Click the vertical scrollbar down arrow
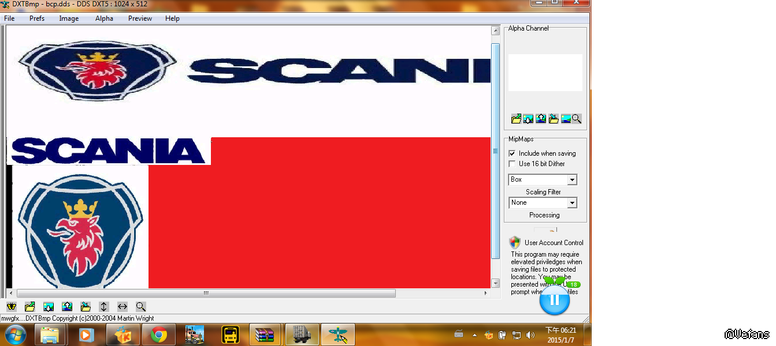Viewport: 776px width, 346px height. point(495,283)
